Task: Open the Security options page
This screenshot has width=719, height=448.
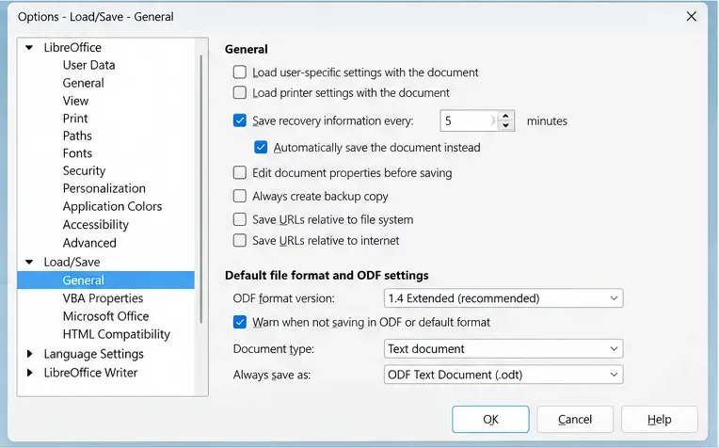Action: coord(84,170)
